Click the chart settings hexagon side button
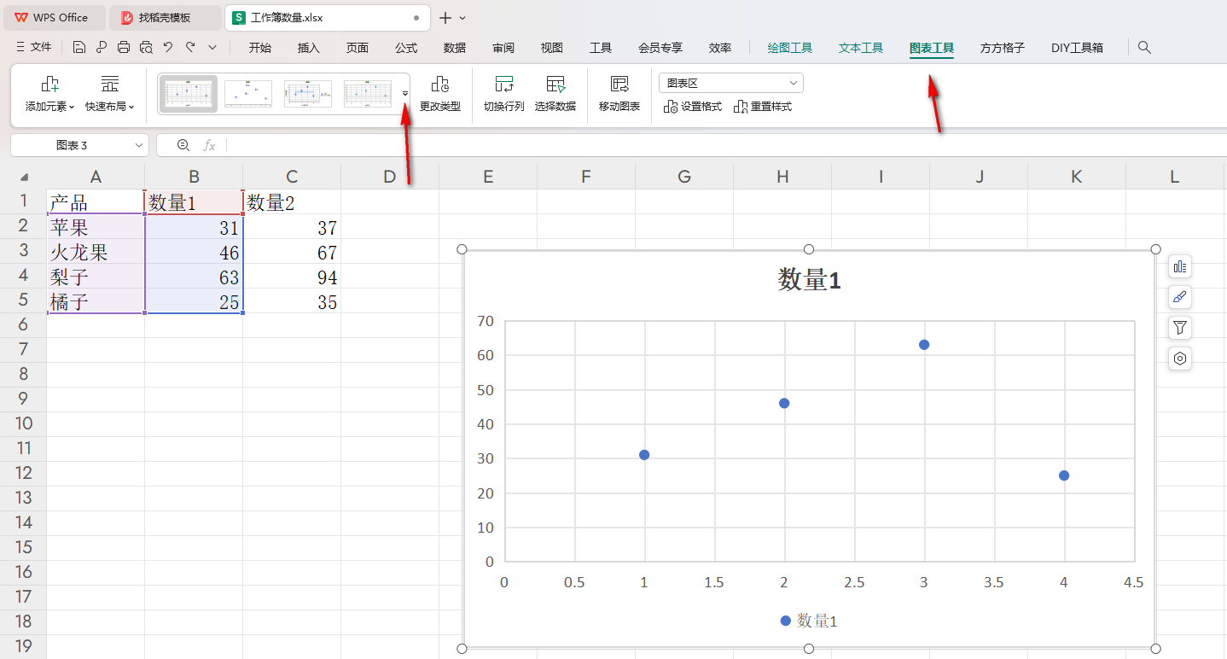 (1180, 359)
